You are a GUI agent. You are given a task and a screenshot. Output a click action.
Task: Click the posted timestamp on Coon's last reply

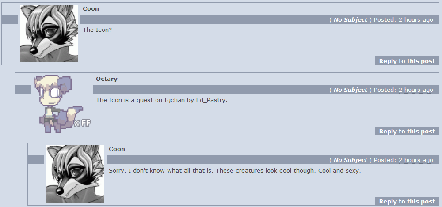pos(404,160)
